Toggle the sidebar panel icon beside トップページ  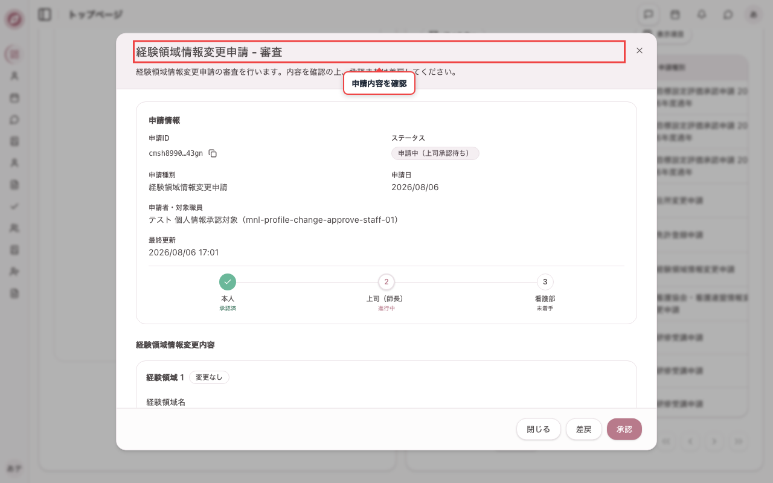point(45,14)
